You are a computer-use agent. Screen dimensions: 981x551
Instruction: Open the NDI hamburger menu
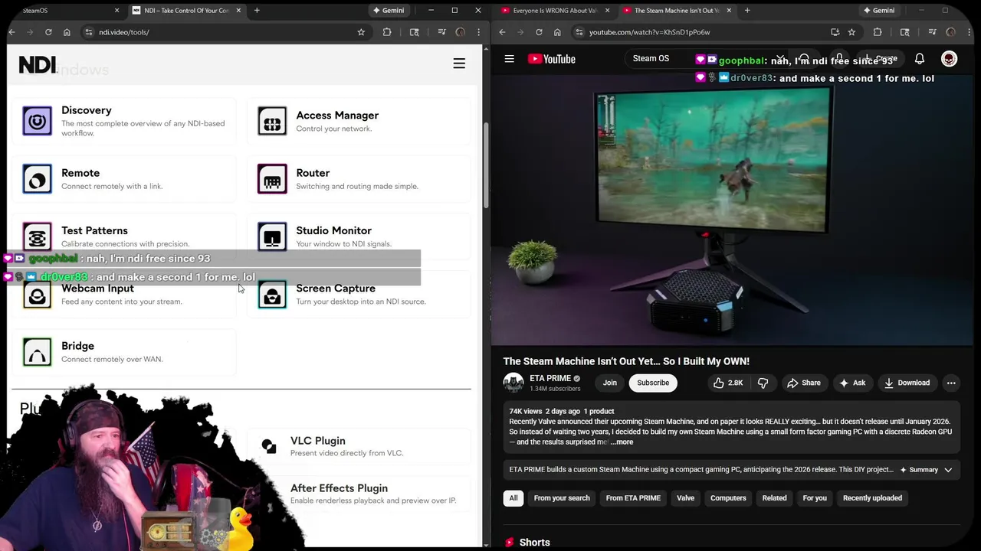[459, 64]
